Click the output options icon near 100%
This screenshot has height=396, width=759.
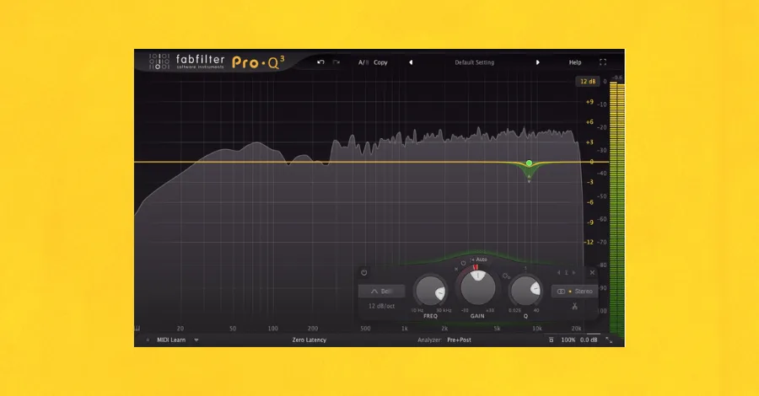551,340
